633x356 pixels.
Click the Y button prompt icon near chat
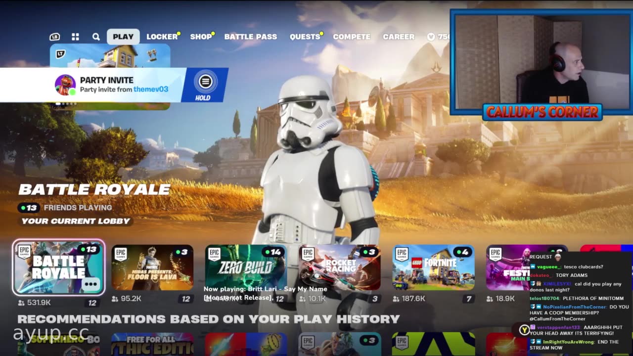point(524,330)
